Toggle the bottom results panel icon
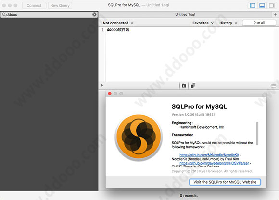 pyautogui.click(x=262, y=5)
